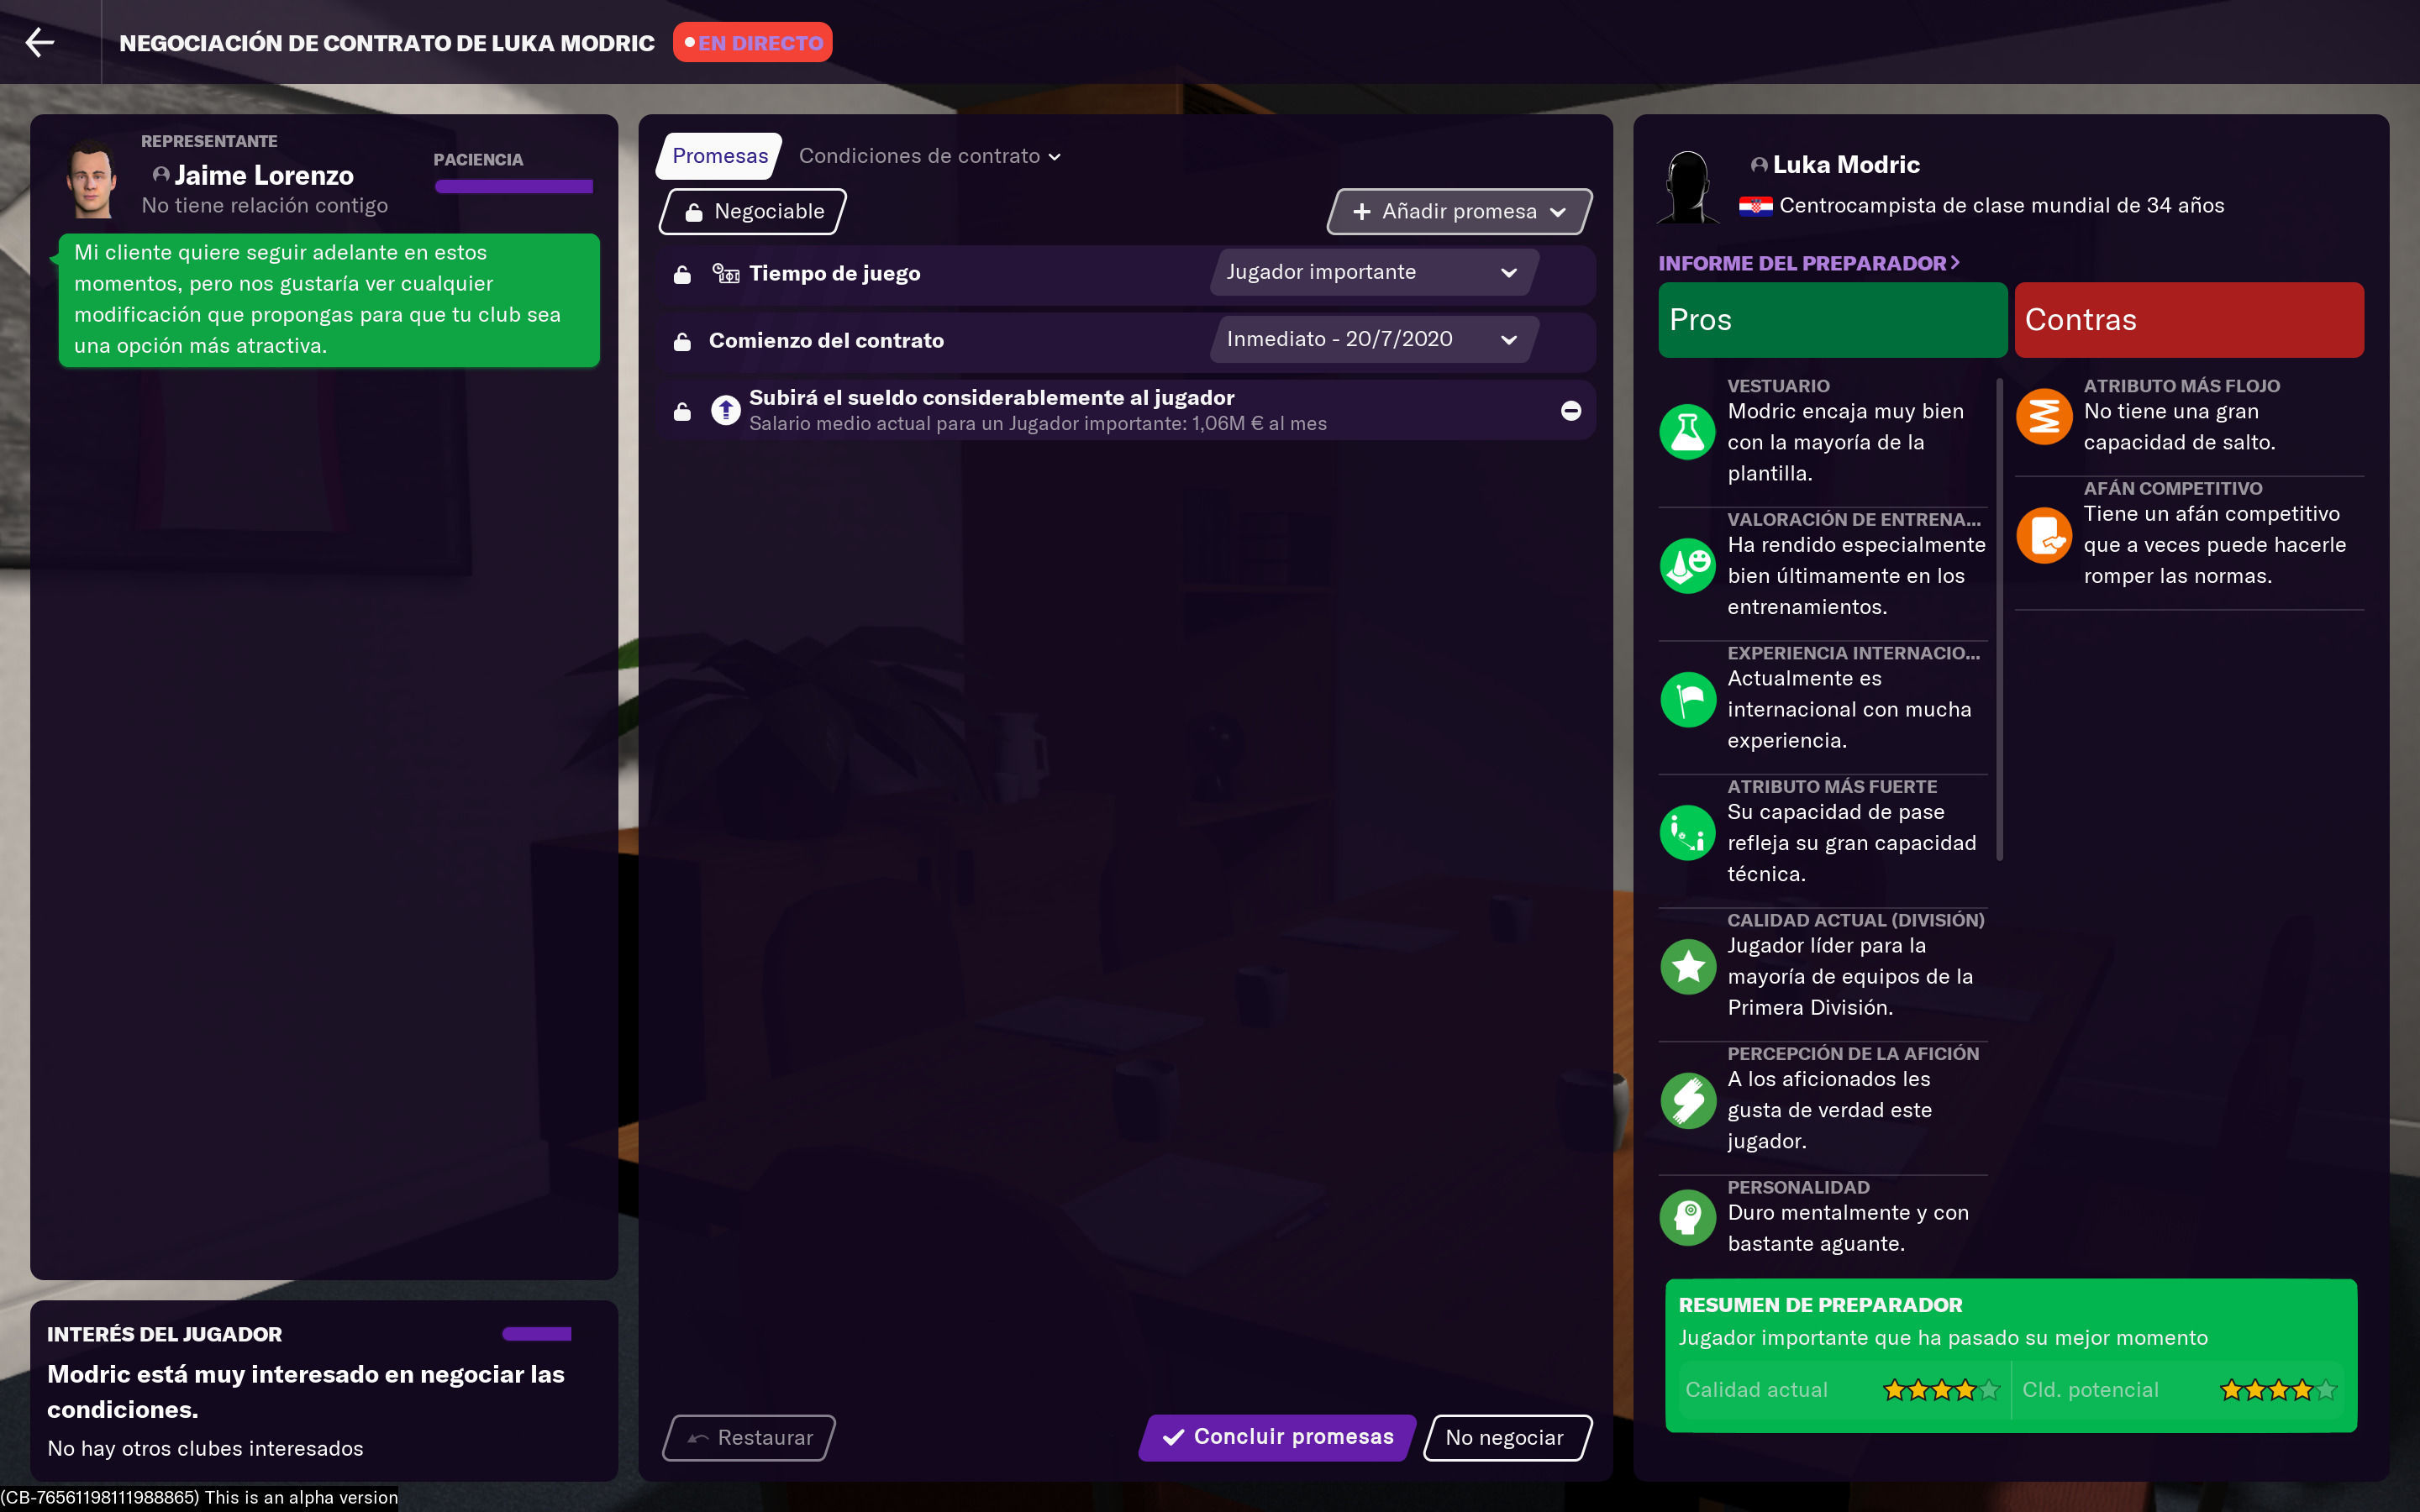This screenshot has height=1512, width=2420.
Task: Switch to the Promesas tab
Action: pos(719,156)
